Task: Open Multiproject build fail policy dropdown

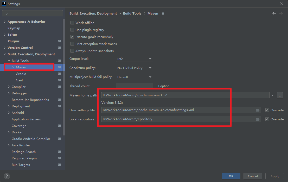Action: coord(135,77)
